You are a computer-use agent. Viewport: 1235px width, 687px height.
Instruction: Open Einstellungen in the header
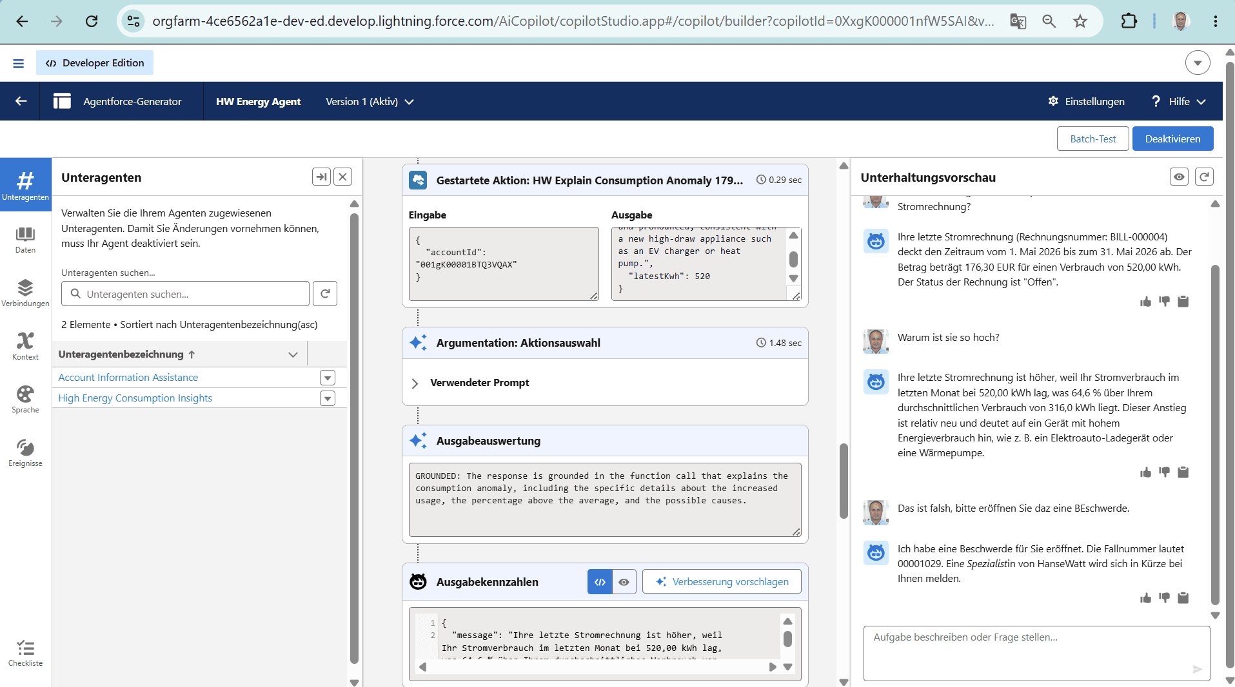[x=1087, y=101]
